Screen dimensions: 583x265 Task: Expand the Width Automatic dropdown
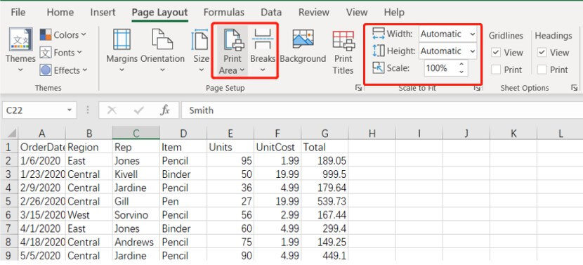(472, 34)
